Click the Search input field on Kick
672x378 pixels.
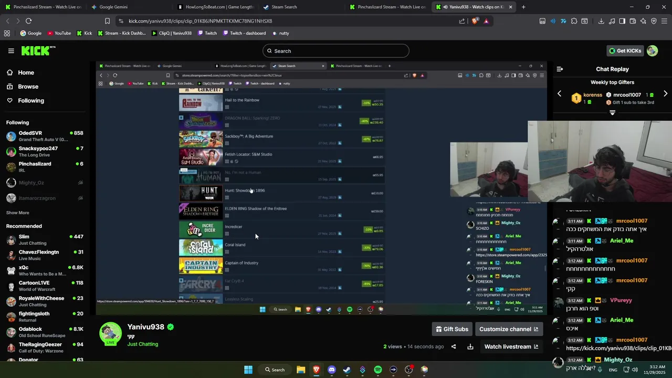[336, 51]
